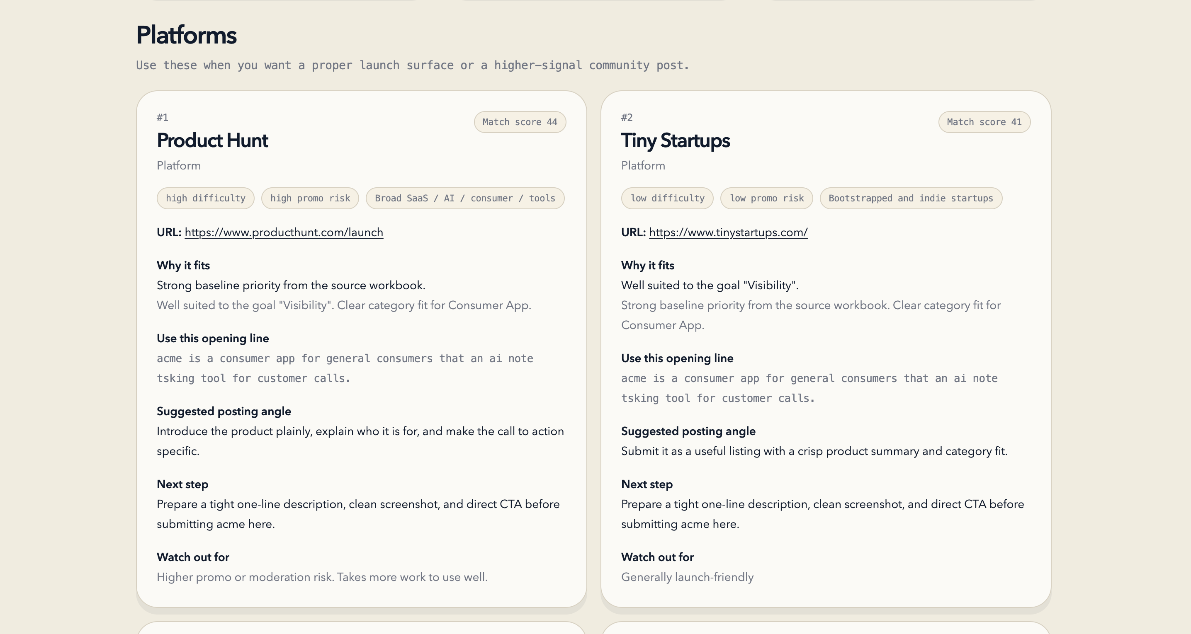
Task: Click the Next step heading on Tiny Startups
Action: pyautogui.click(x=647, y=484)
